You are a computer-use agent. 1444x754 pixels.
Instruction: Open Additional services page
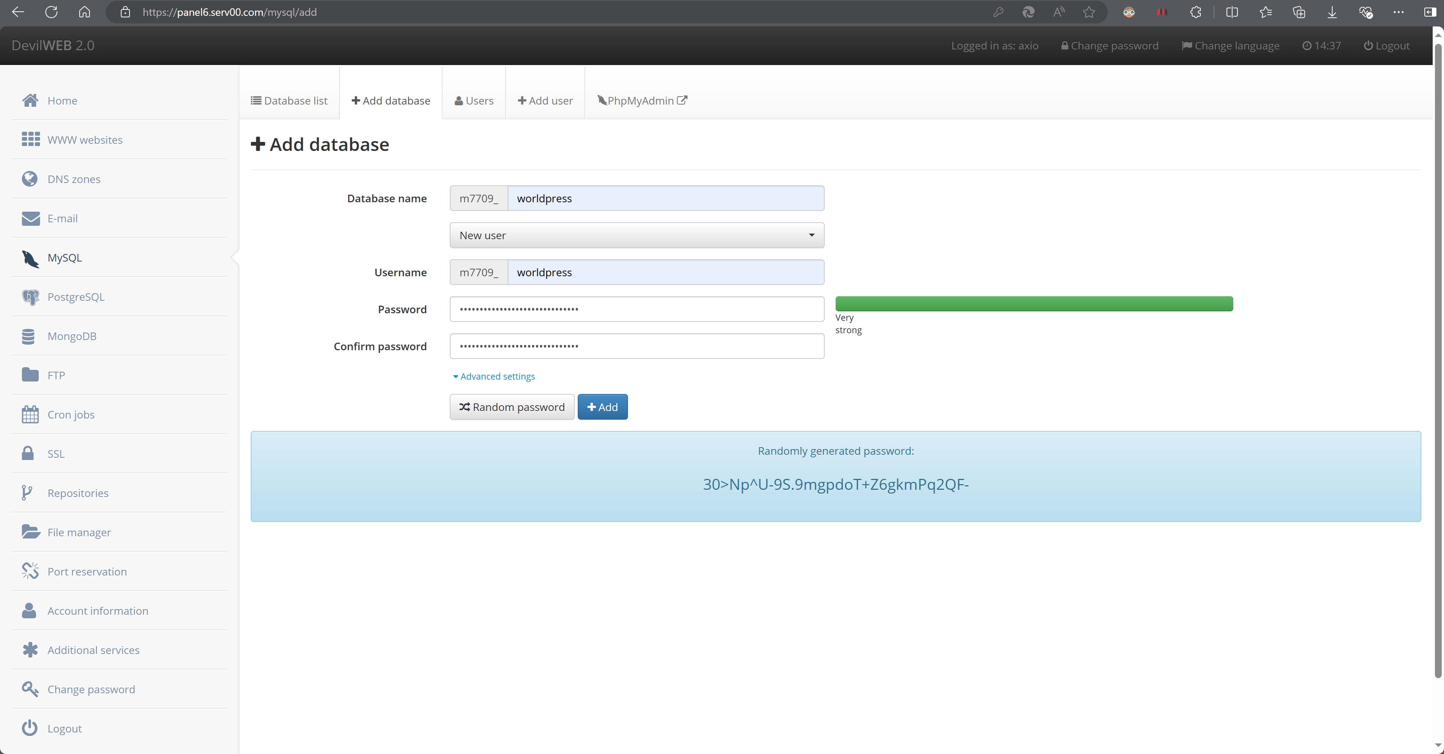93,650
